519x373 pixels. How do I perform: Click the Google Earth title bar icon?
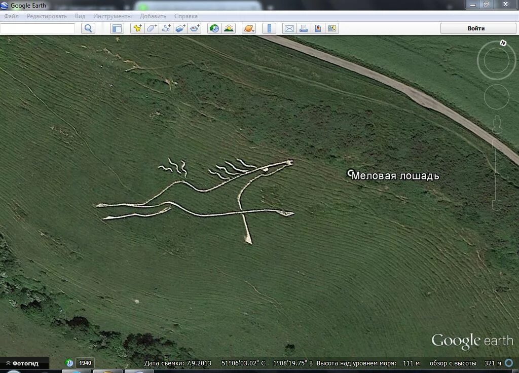pos(4,5)
